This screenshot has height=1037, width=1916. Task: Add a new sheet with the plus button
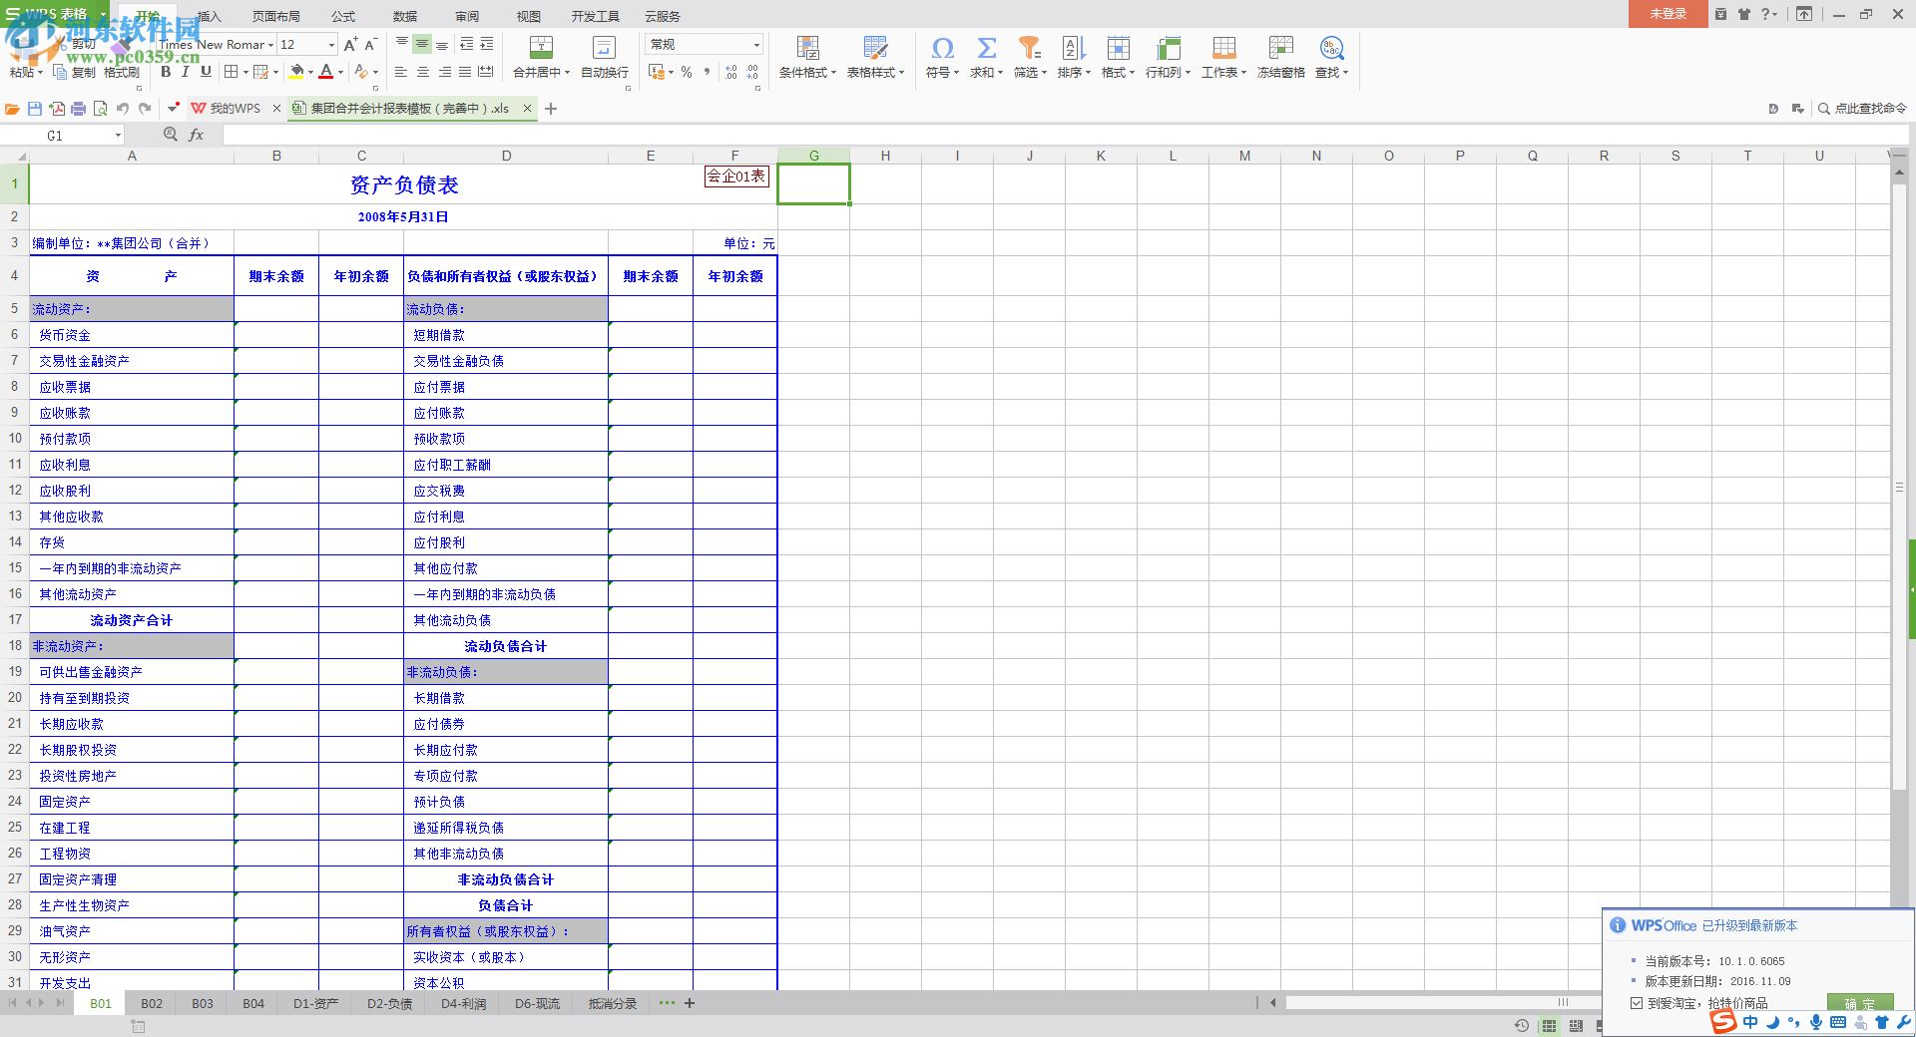[x=690, y=1003]
